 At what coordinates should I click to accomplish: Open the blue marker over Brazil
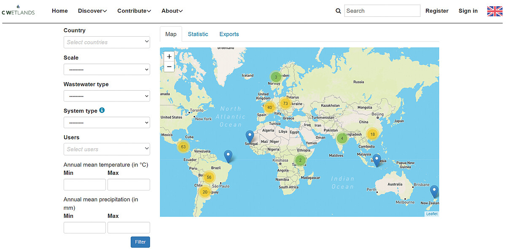(229, 156)
